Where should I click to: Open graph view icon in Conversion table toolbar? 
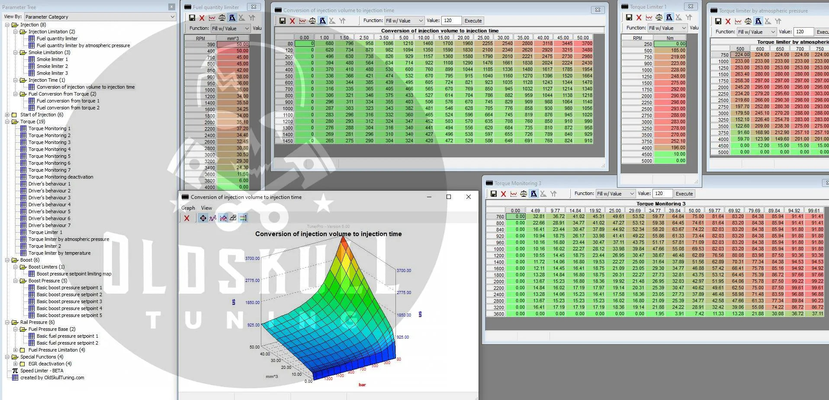pyautogui.click(x=302, y=21)
